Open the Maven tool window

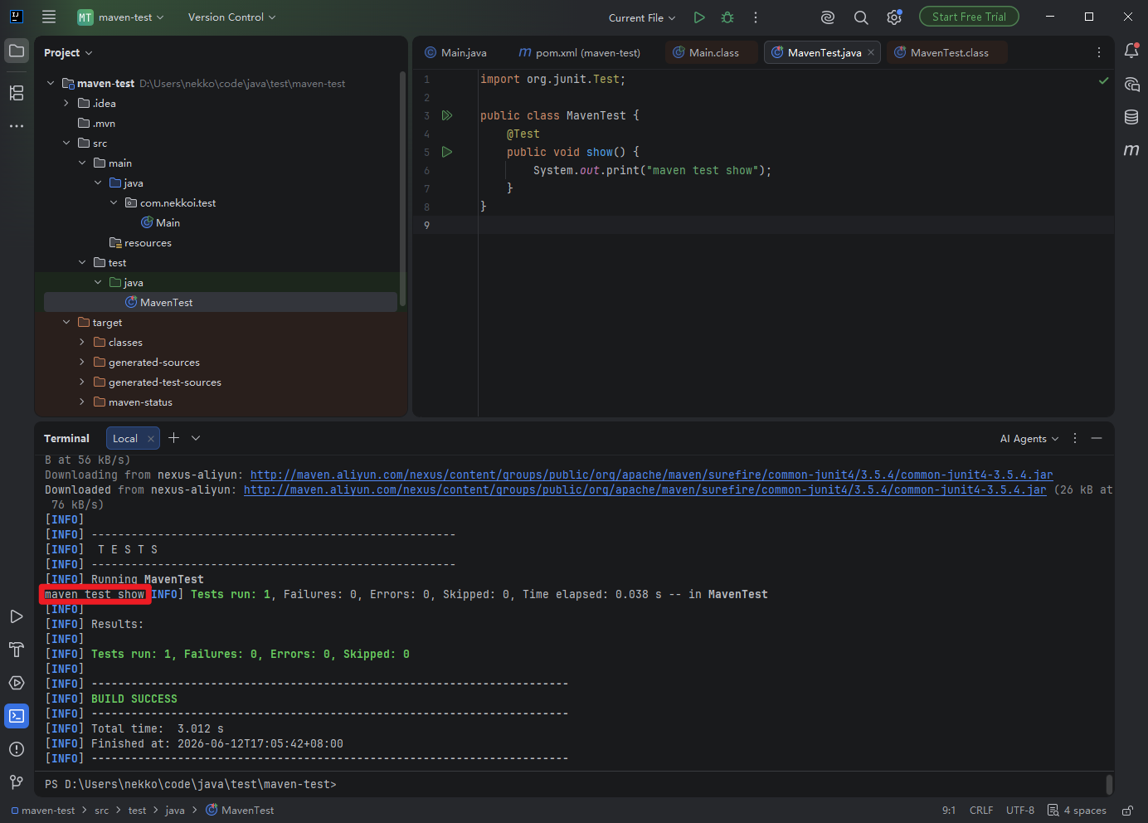tap(1131, 150)
